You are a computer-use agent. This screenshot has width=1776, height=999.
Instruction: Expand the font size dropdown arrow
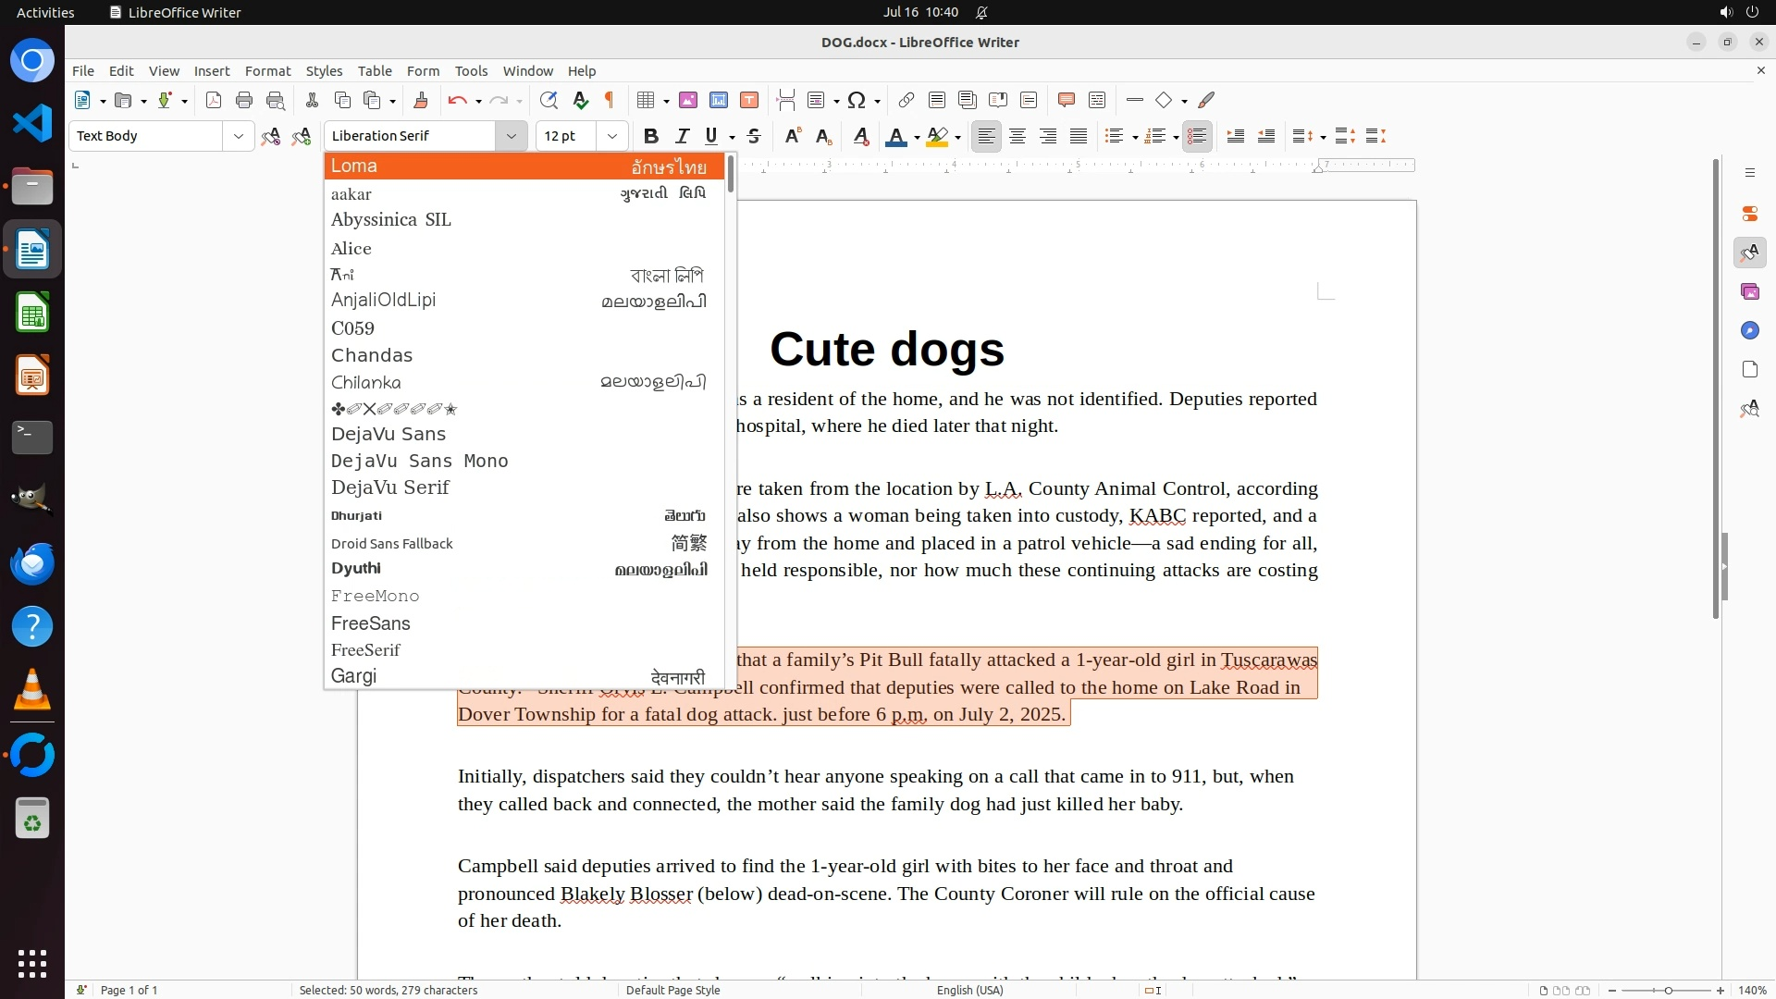coord(611,136)
